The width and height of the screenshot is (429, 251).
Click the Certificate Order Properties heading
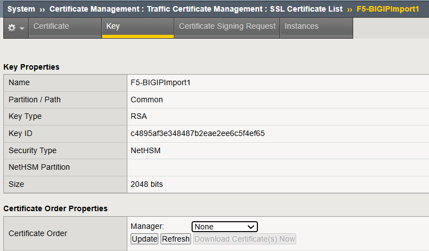[x=55, y=208]
